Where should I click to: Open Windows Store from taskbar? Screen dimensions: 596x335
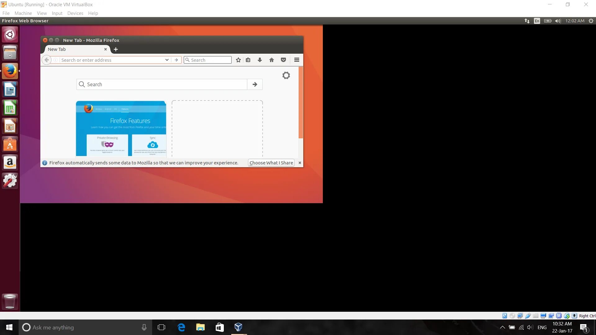[220, 327]
